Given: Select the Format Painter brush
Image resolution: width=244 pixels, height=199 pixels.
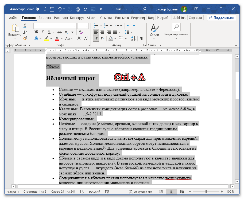Looking at the screenshot, I should click(x=25, y=38).
